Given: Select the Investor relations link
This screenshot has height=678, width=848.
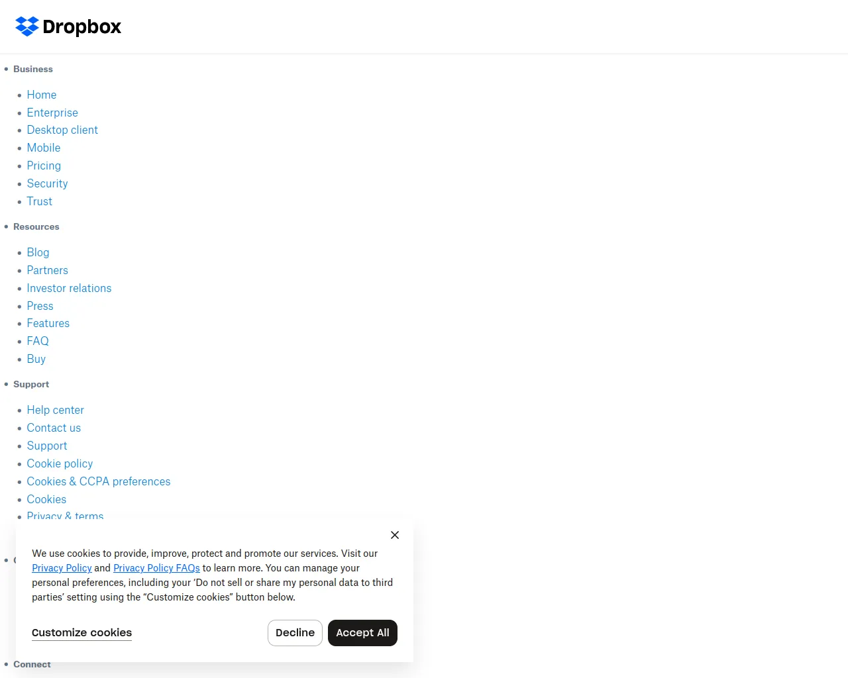Looking at the screenshot, I should [x=69, y=288].
